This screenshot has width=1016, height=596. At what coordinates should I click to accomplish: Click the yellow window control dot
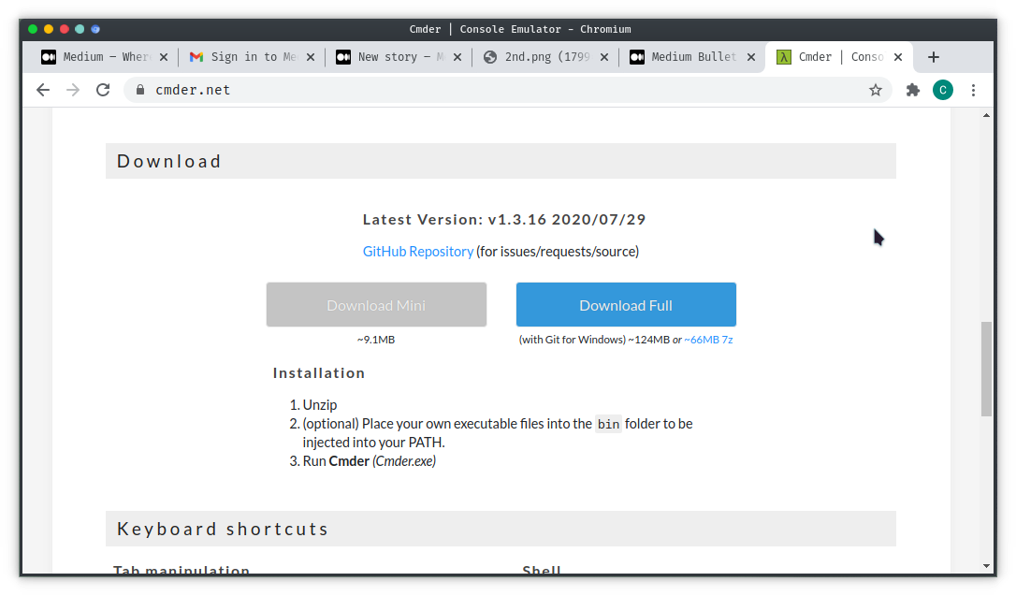pyautogui.click(x=49, y=29)
